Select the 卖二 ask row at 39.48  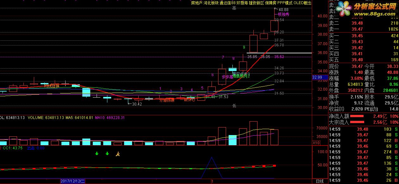click(364, 23)
